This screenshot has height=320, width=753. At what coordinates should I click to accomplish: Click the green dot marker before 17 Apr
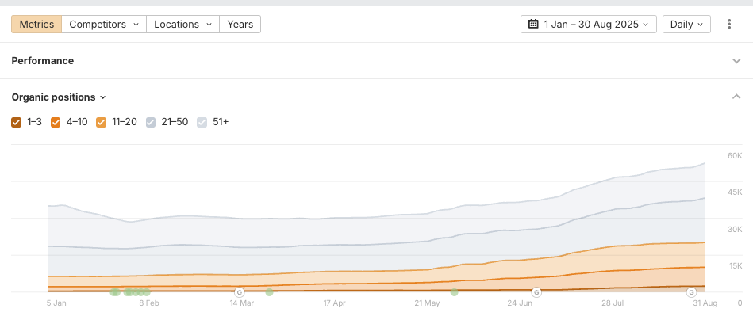tap(269, 292)
